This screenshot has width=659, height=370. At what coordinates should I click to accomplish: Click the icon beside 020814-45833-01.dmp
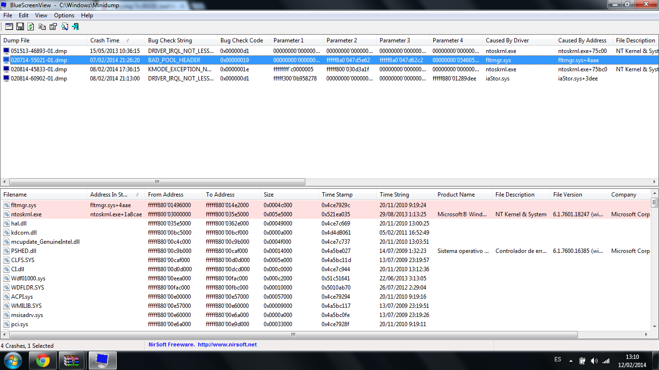[6, 69]
